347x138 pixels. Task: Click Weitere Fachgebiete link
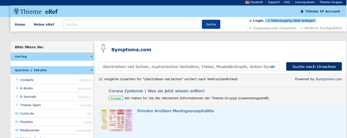(x=321, y=28)
